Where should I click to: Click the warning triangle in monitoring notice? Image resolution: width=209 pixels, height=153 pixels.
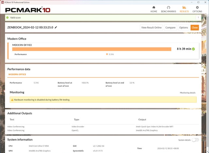pos(12,100)
